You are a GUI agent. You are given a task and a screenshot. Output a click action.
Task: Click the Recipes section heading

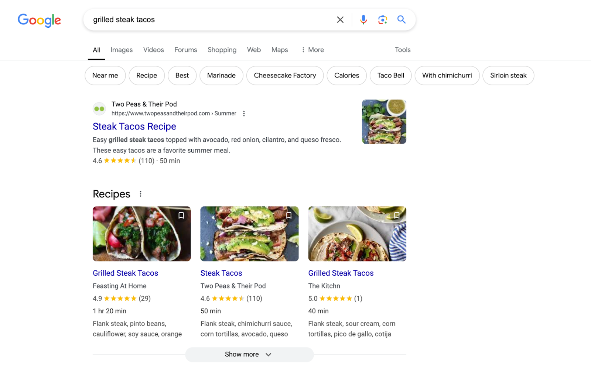112,194
